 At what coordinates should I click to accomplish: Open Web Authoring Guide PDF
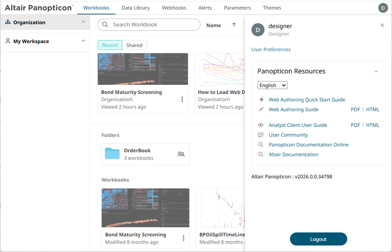click(355, 110)
